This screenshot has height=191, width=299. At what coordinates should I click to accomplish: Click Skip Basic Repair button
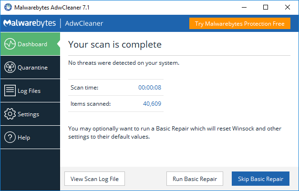coord(260,179)
